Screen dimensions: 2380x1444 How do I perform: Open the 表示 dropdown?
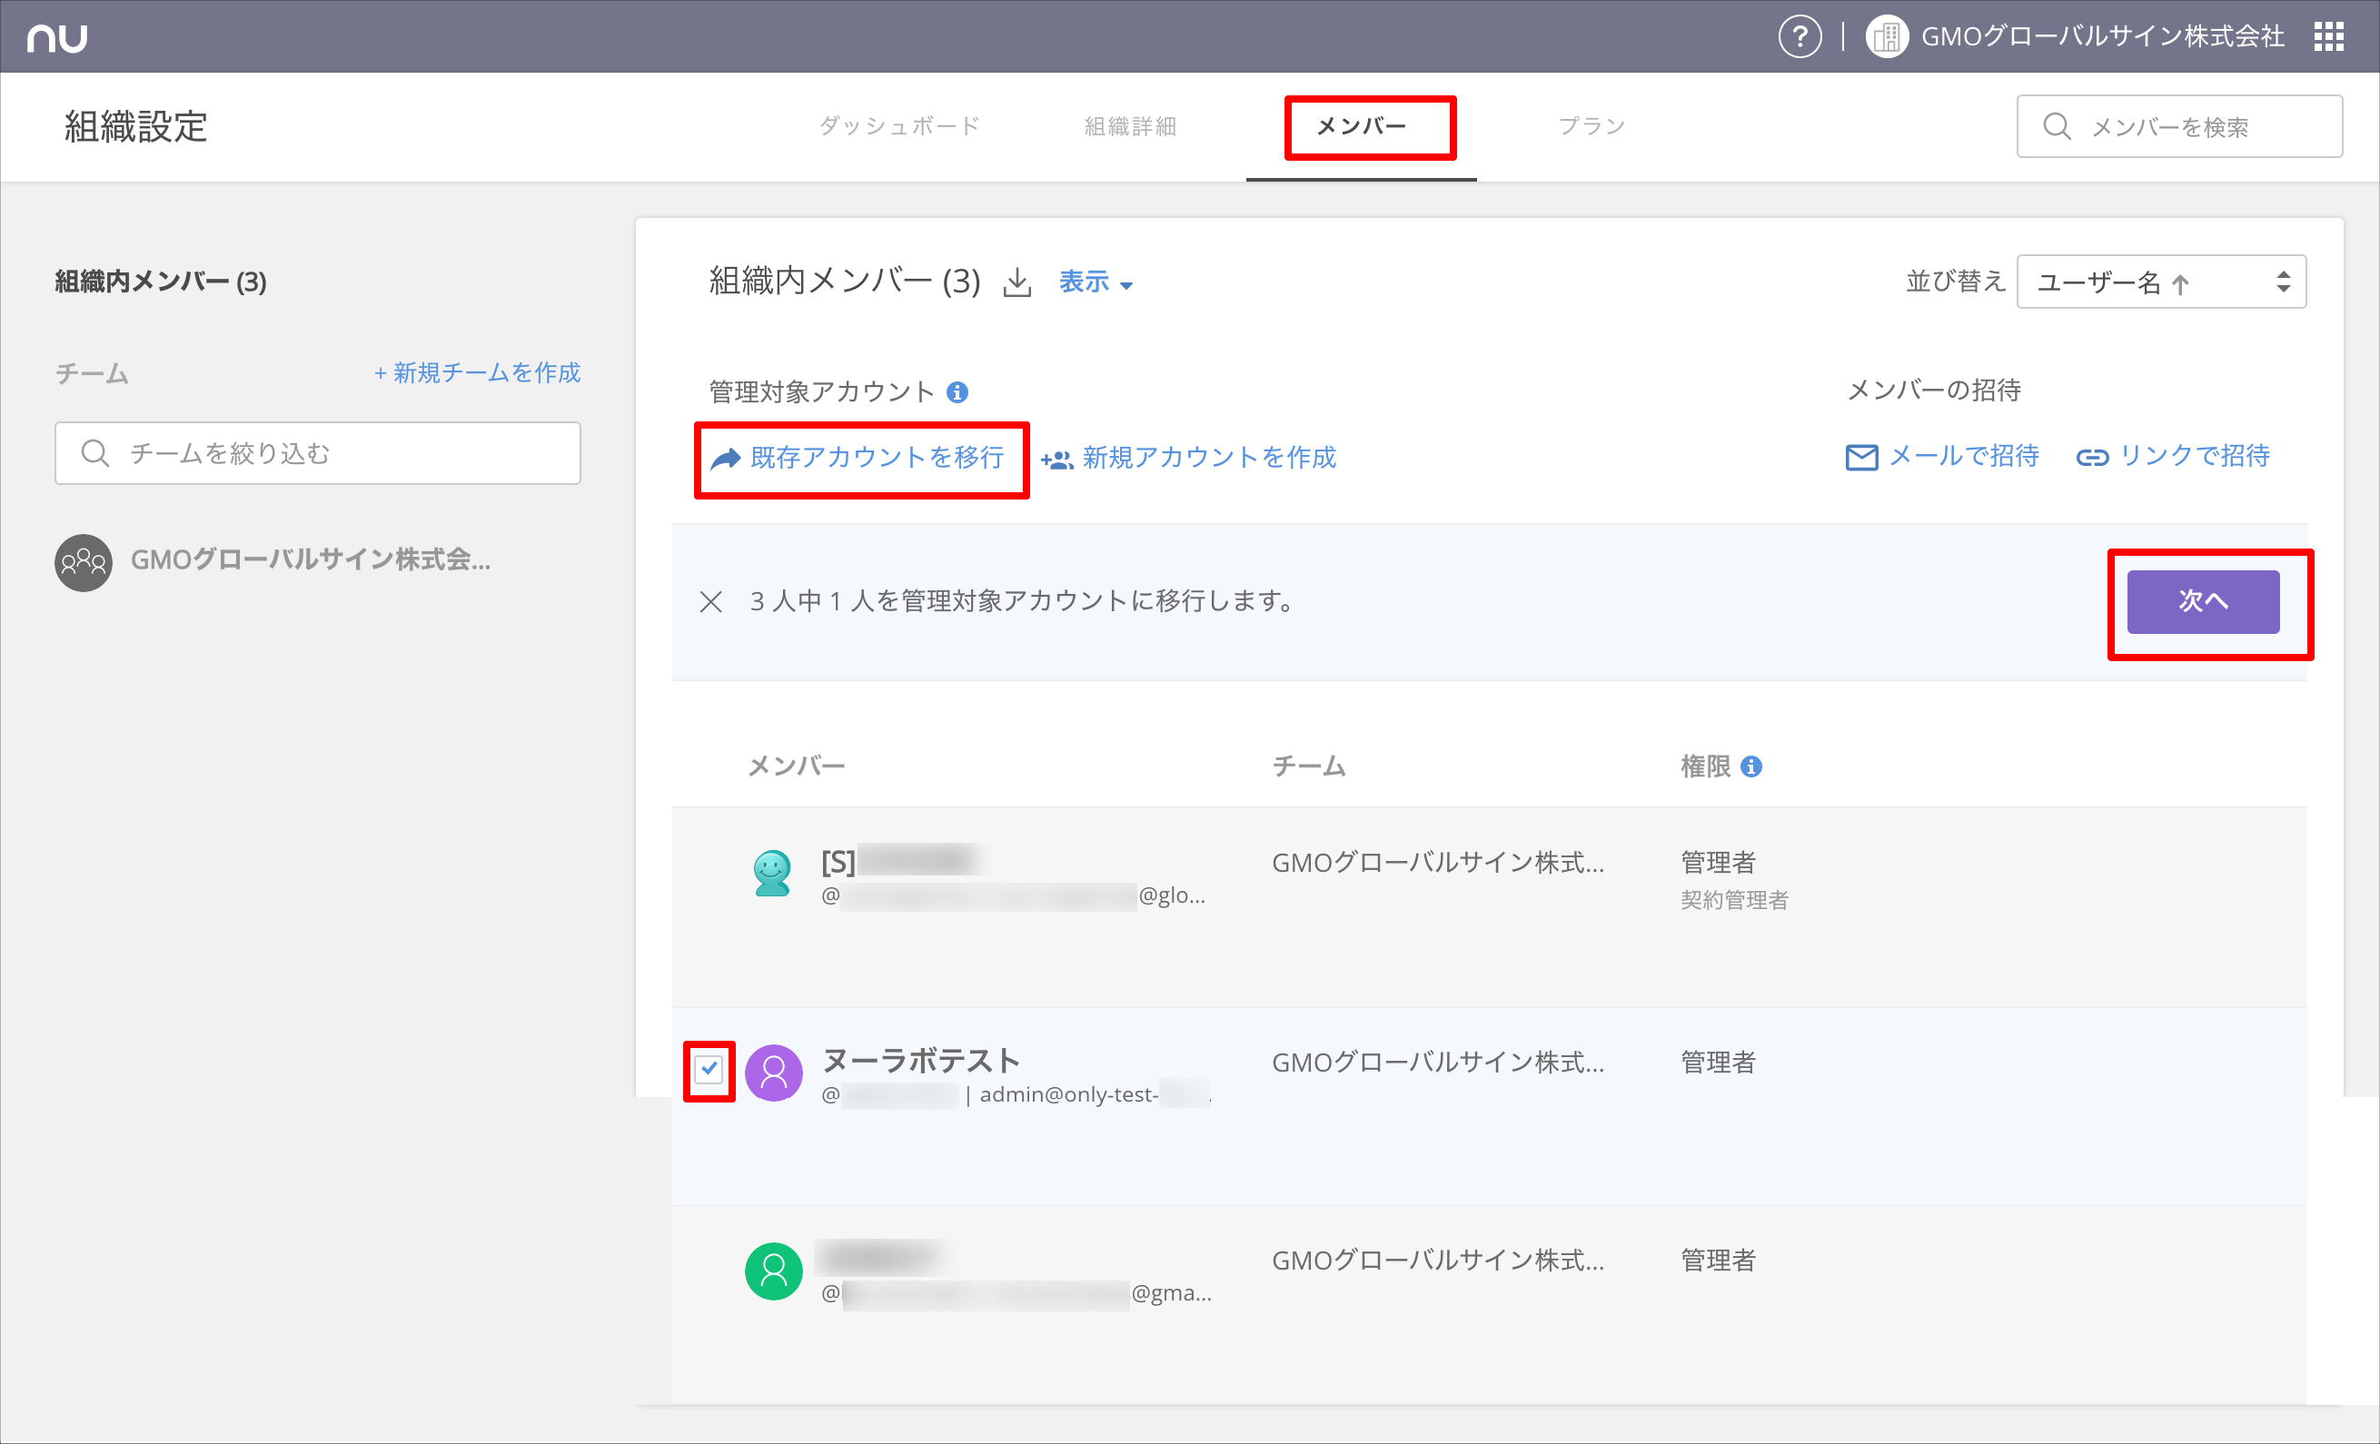point(1096,282)
